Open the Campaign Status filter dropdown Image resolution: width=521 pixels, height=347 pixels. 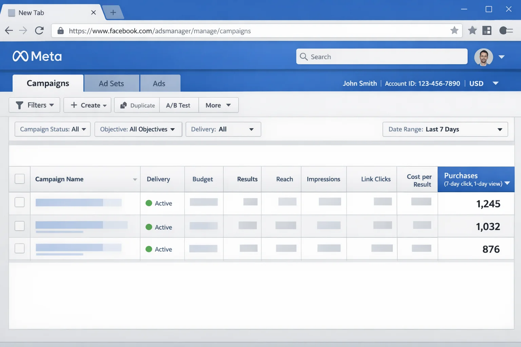pos(52,129)
